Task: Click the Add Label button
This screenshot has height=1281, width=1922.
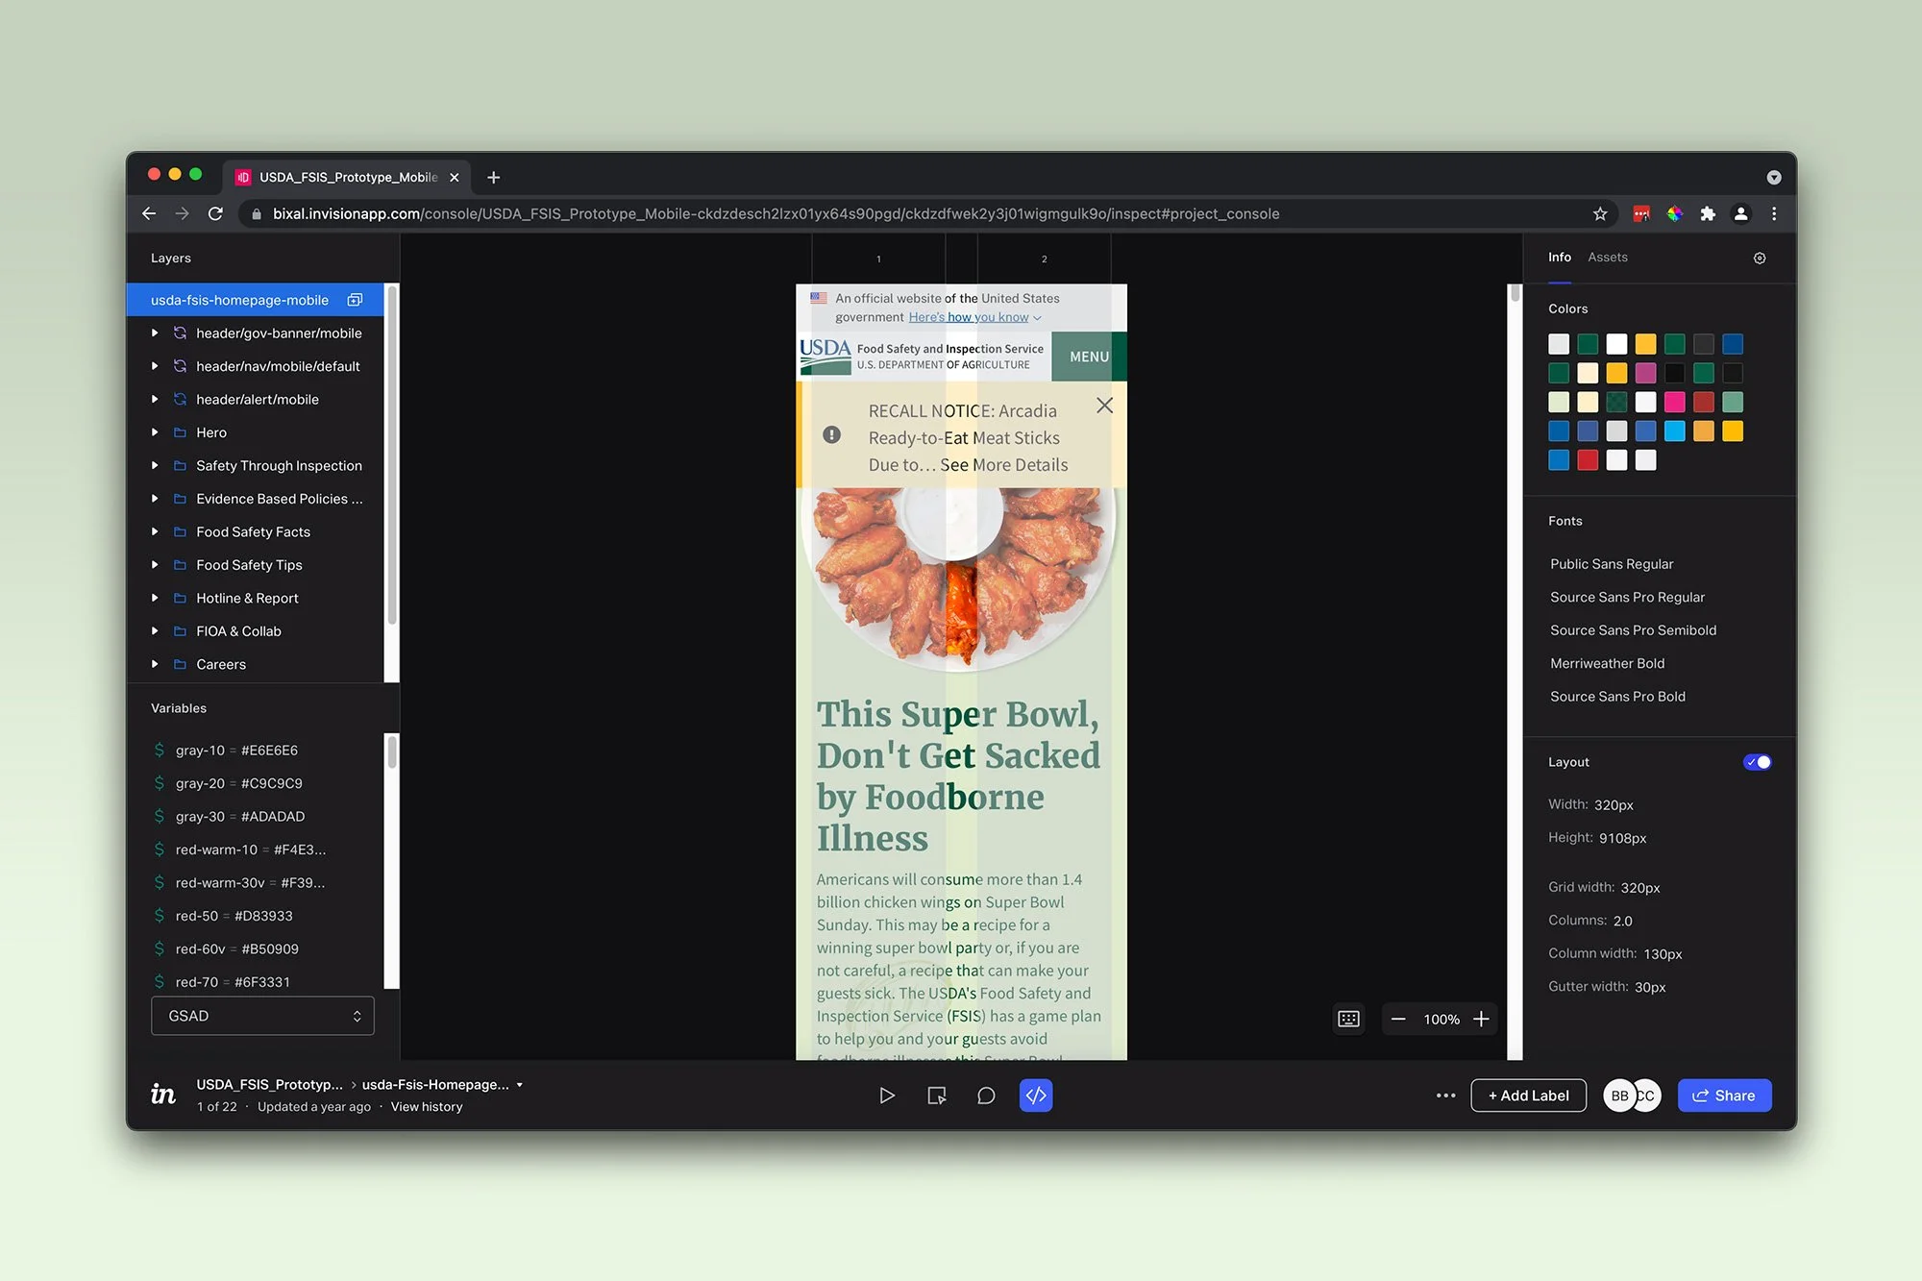Action: [x=1528, y=1096]
